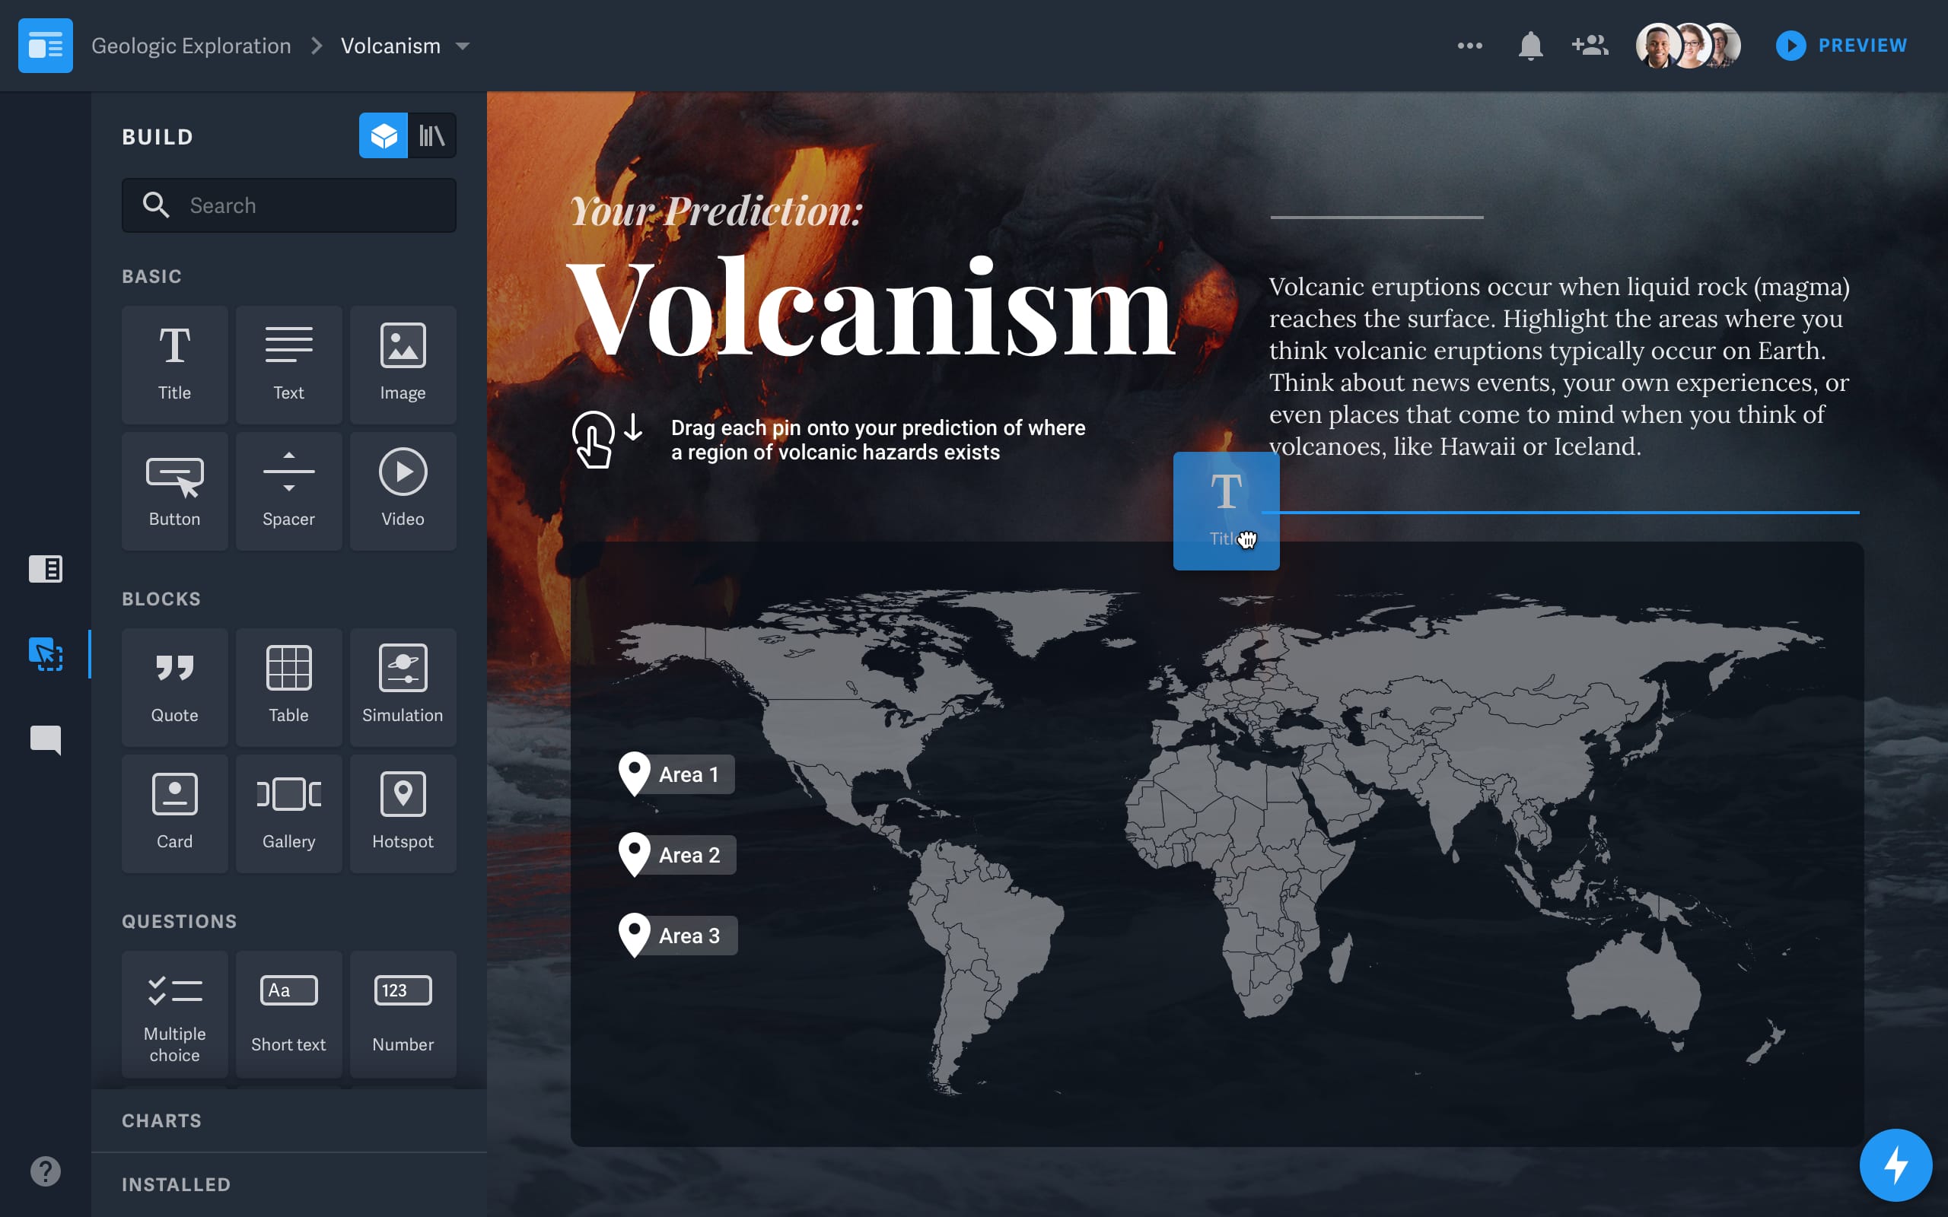Viewport: 1948px width, 1217px height.
Task: Click the component Search field
Action: tap(288, 205)
